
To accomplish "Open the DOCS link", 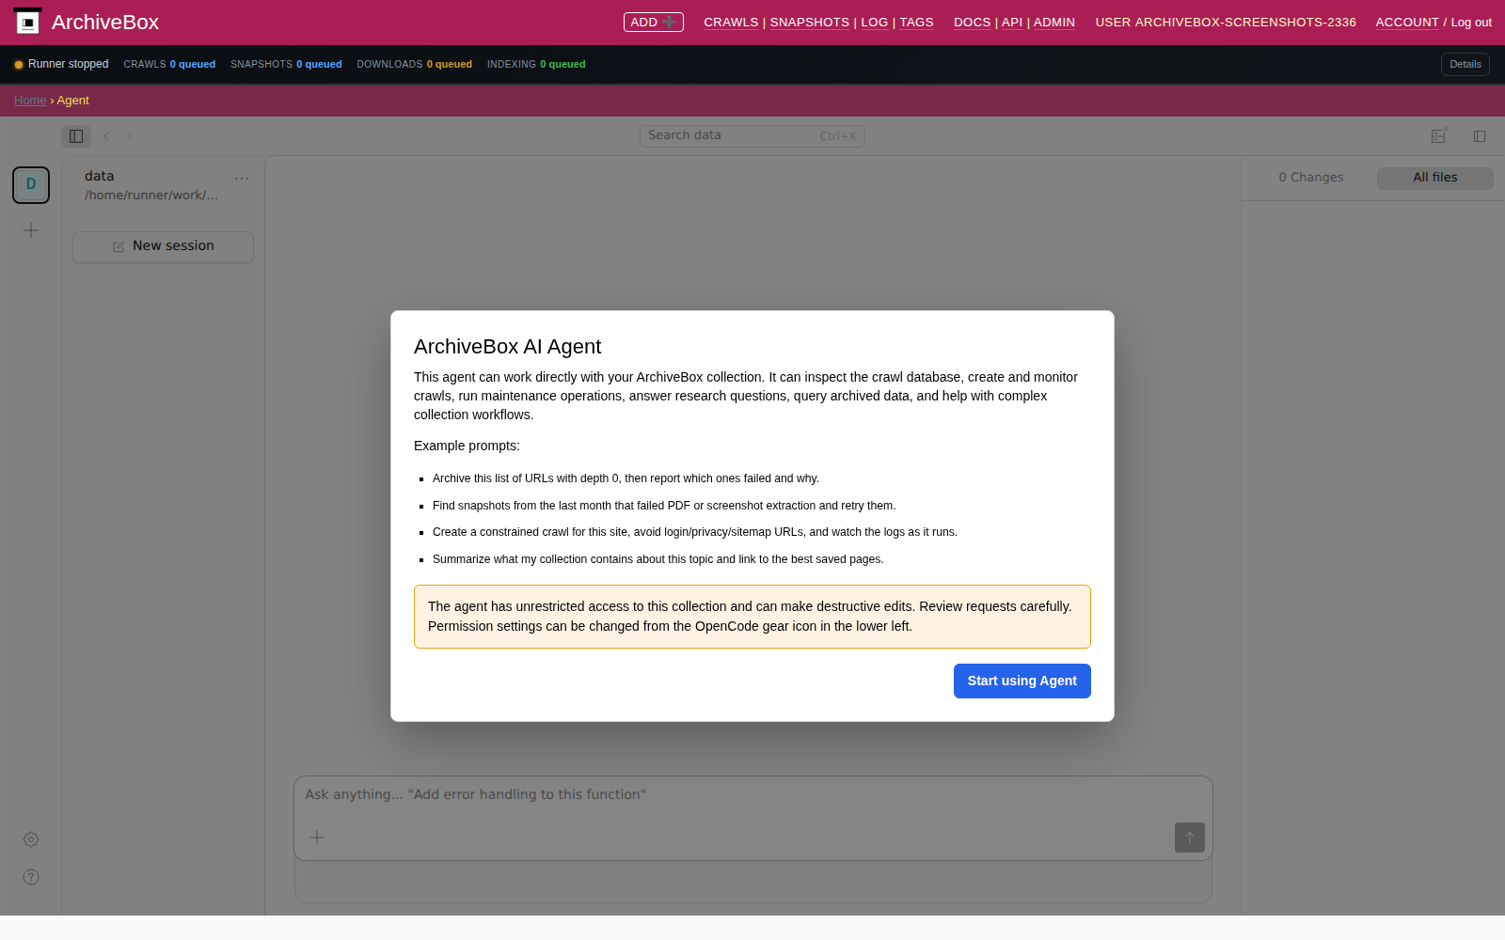I will point(973,23).
